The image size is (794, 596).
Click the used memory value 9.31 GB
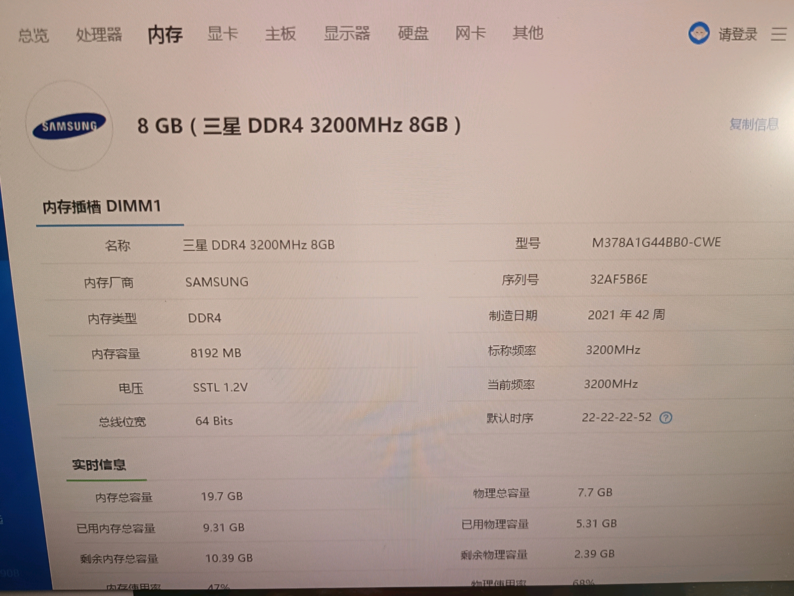224,527
